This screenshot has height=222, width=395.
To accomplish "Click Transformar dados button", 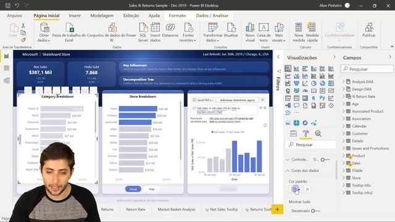I will pyautogui.click(x=213, y=32).
